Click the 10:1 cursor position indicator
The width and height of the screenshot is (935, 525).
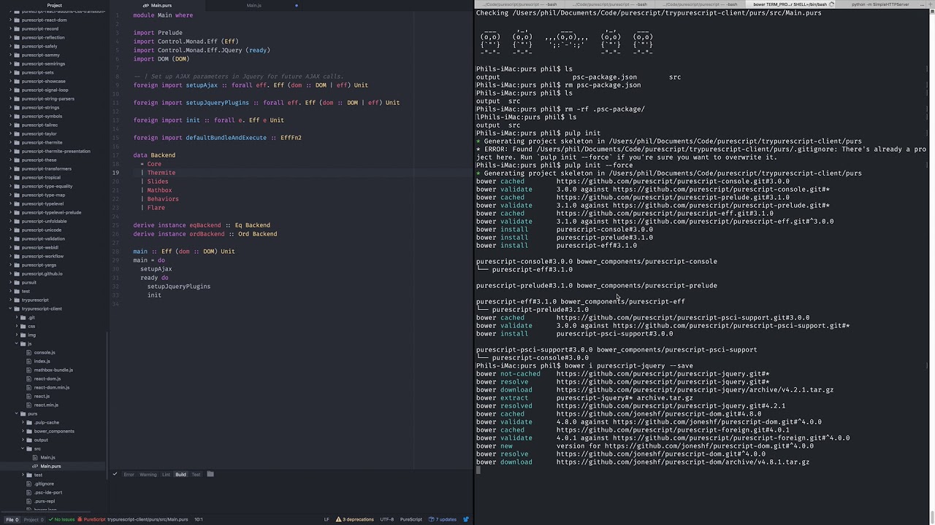click(x=199, y=519)
